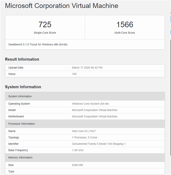This screenshot has height=175, width=171.
Task: Click the System Information section heading
Action: click(x=23, y=87)
